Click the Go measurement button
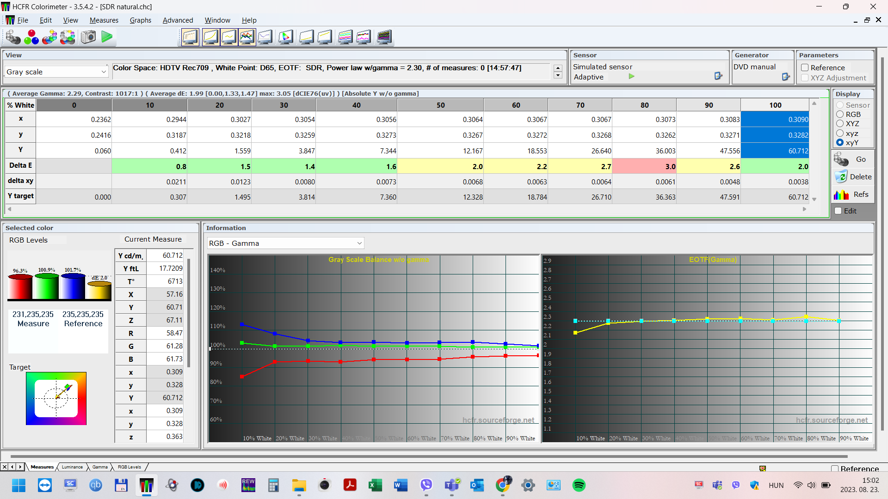 [852, 159]
